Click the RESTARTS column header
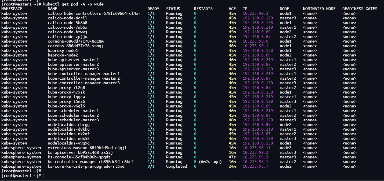Screen dimensions: 384x181 pos(203,9)
